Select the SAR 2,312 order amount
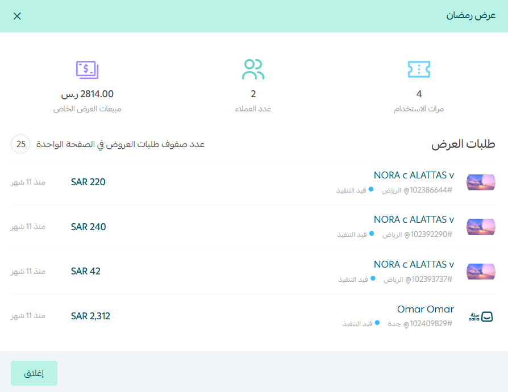Screen dimensions: 508x392 tap(90, 316)
